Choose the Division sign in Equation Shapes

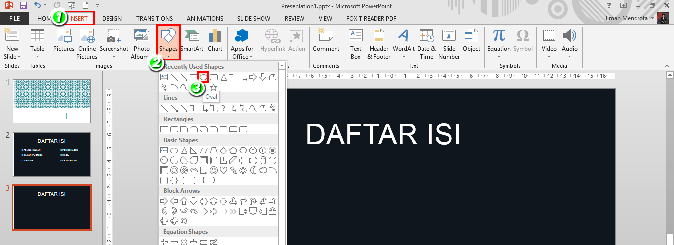coord(193,242)
